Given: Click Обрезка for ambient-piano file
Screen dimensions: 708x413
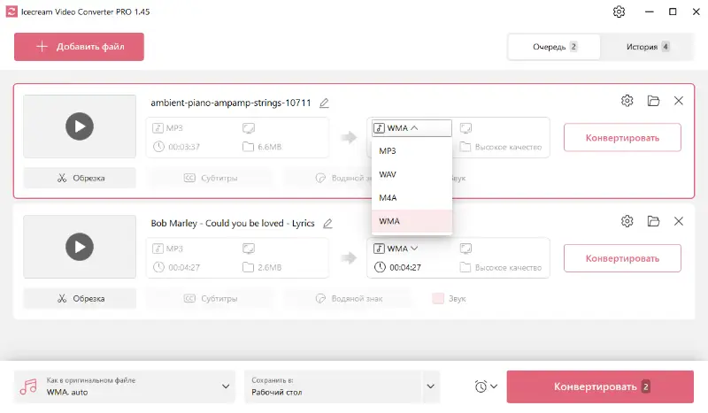Looking at the screenshot, I should coord(80,178).
